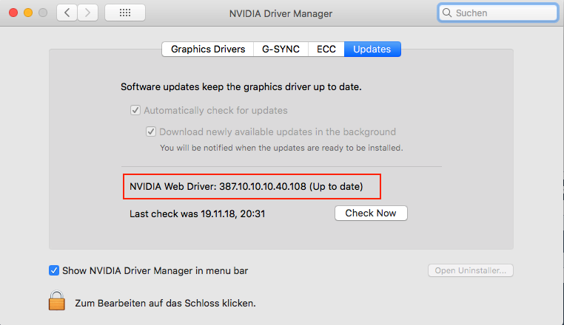Click the NVIDIA Driver Manager window title
The width and height of the screenshot is (564, 325).
281,13
